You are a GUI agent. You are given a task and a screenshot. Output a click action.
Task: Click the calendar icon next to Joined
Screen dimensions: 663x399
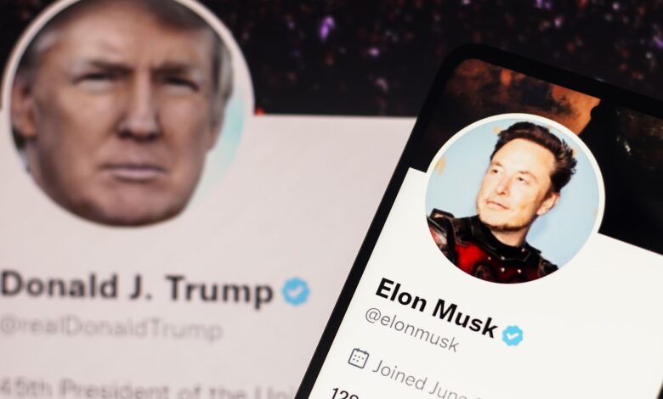358,358
